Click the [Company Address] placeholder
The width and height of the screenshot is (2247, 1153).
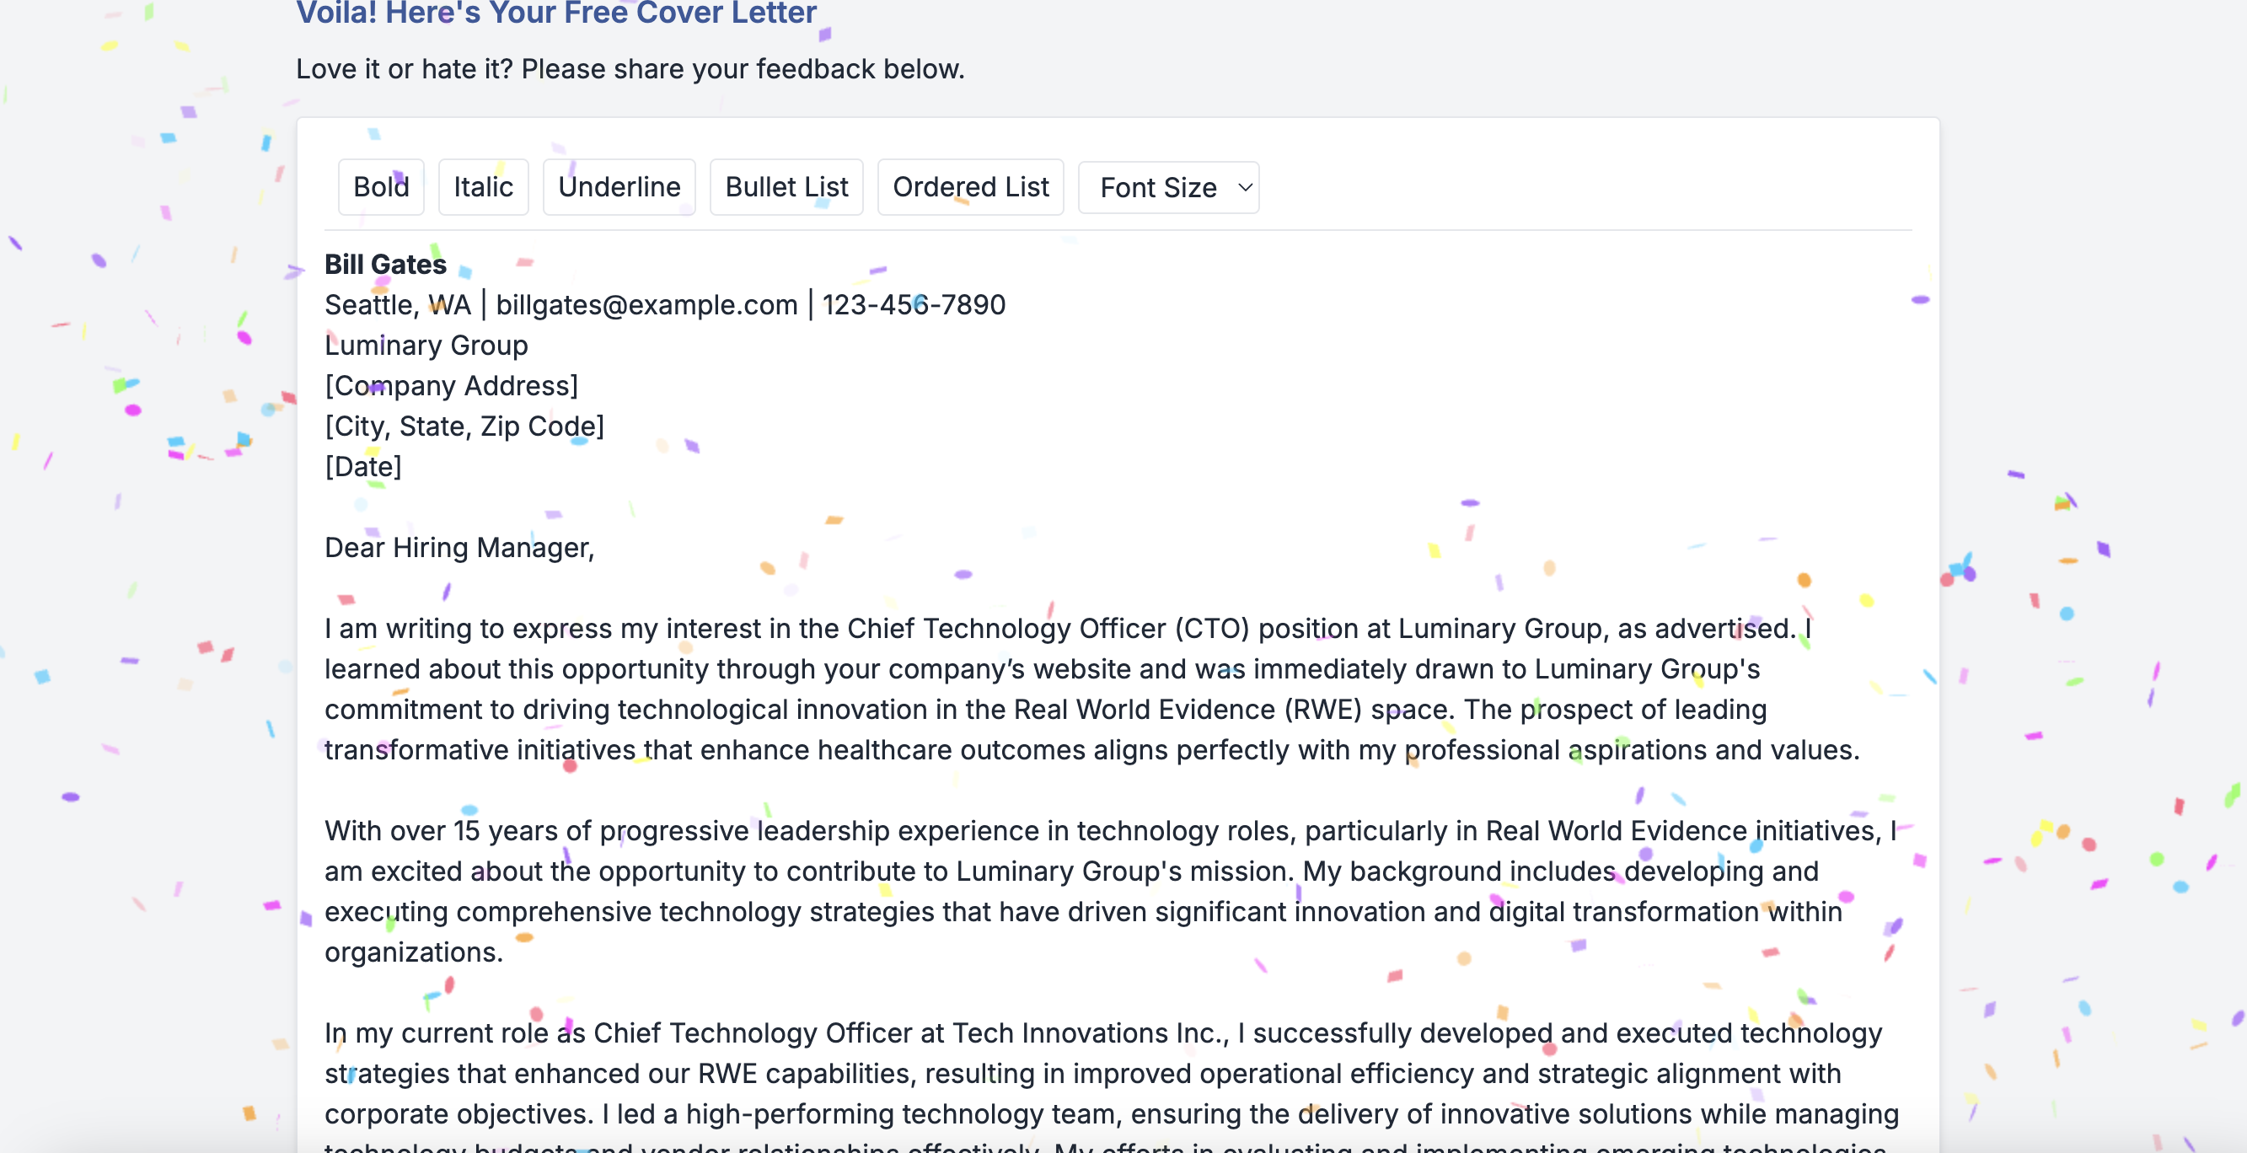click(451, 385)
